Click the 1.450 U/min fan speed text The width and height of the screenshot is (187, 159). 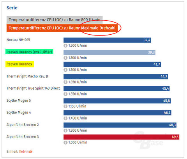tap(78, 118)
